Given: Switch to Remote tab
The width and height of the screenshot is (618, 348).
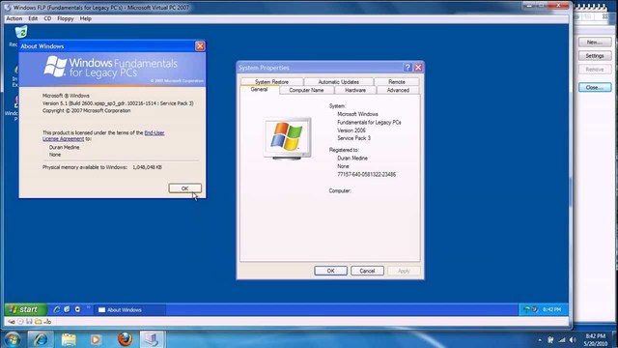Looking at the screenshot, I should [397, 81].
